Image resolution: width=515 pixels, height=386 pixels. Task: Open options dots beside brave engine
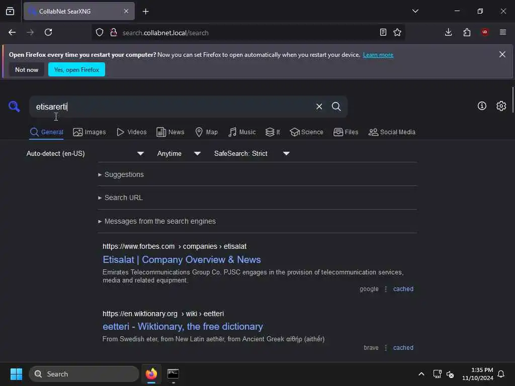pyautogui.click(x=386, y=348)
